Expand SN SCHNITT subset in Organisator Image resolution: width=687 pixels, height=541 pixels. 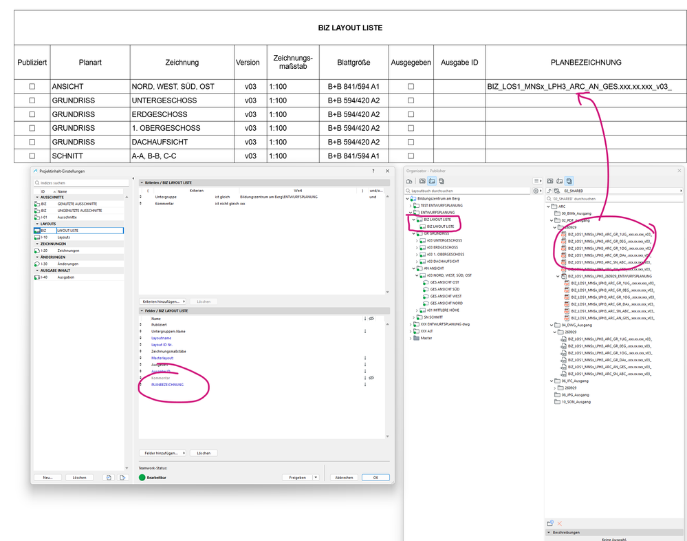[x=413, y=317]
